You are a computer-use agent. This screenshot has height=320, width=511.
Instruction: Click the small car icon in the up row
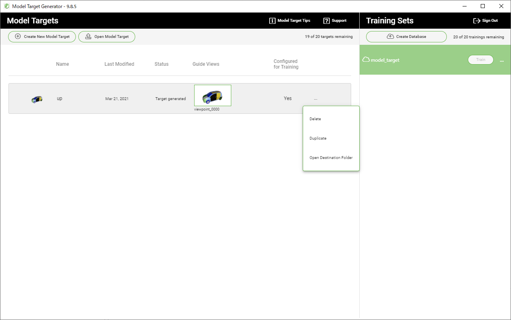point(37,99)
